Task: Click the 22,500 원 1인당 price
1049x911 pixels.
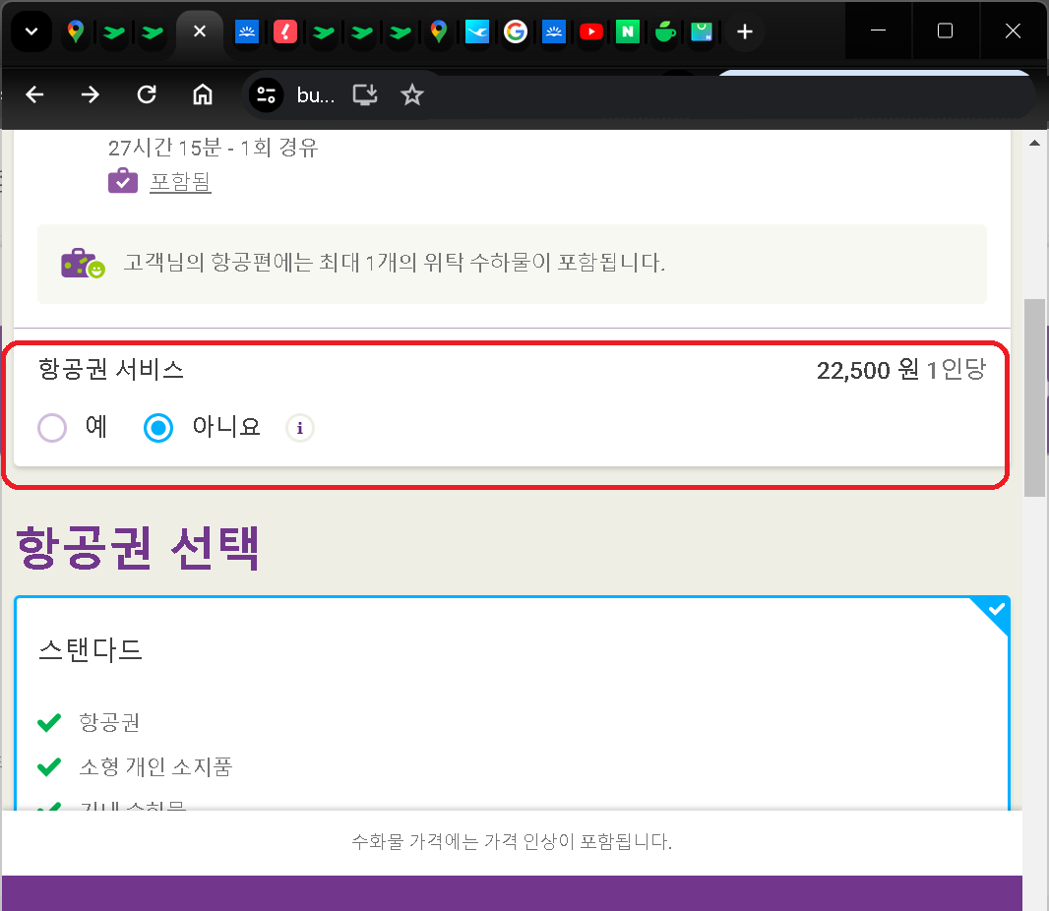Action: [x=901, y=369]
